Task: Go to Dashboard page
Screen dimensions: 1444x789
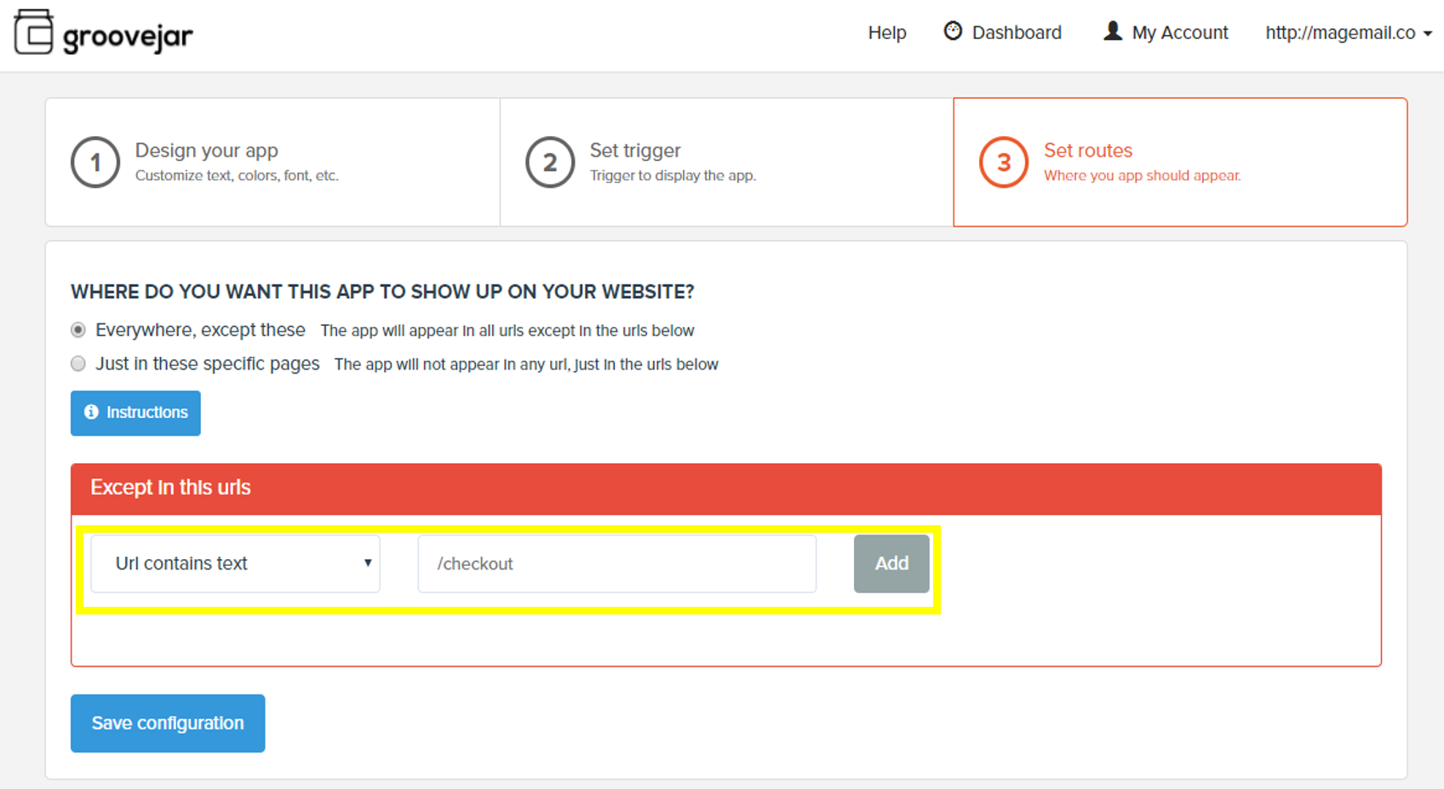Action: (x=1017, y=32)
